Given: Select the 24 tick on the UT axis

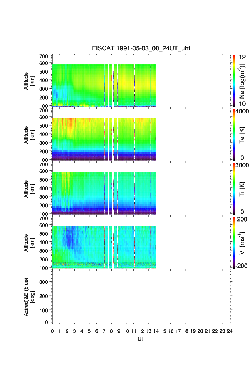Looking at the screenshot, I should [230, 331].
